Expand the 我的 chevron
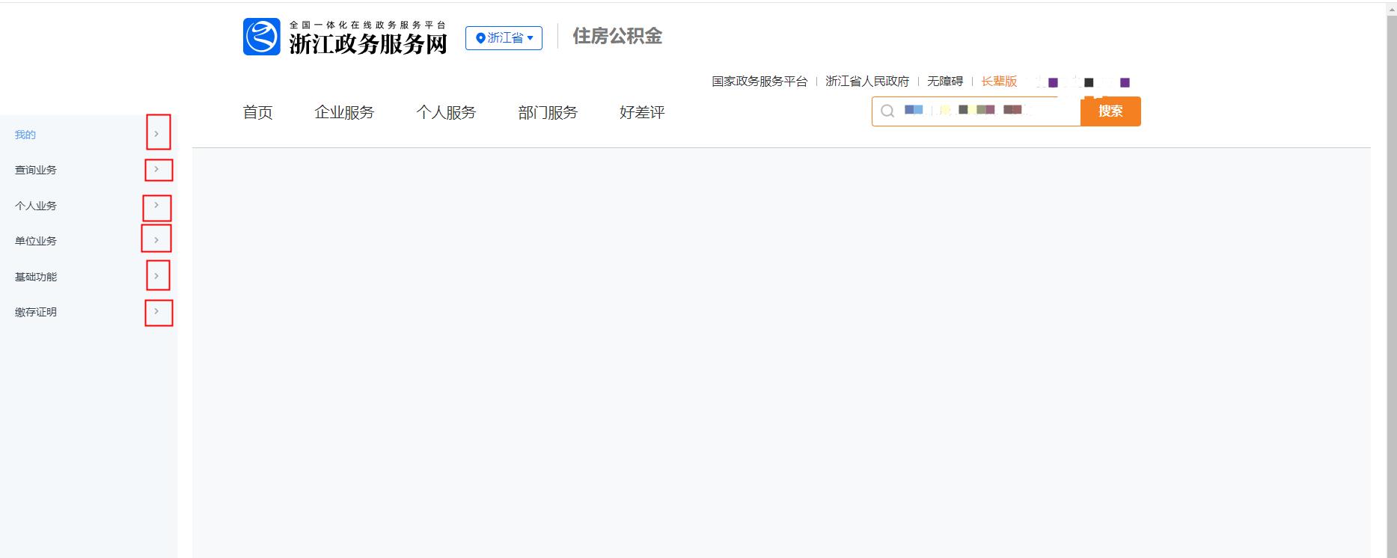The width and height of the screenshot is (1397, 558). (x=156, y=134)
